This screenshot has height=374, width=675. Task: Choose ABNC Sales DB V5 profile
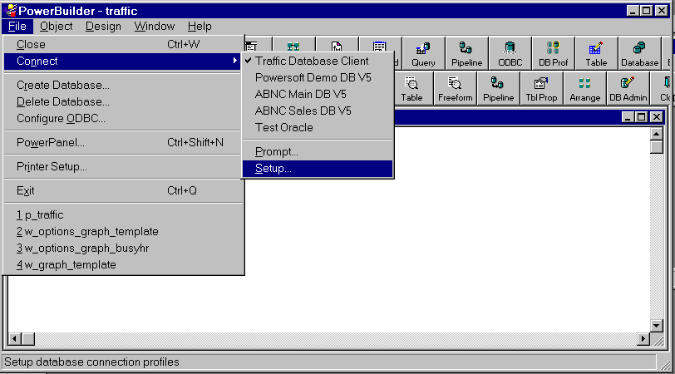pos(303,111)
